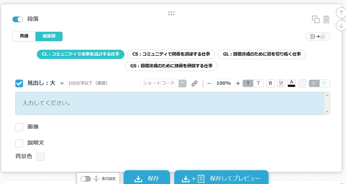Select the CL：コミュニティで未来を設計する仕事 result
Screen dimensions: 346x184
pos(81,54)
